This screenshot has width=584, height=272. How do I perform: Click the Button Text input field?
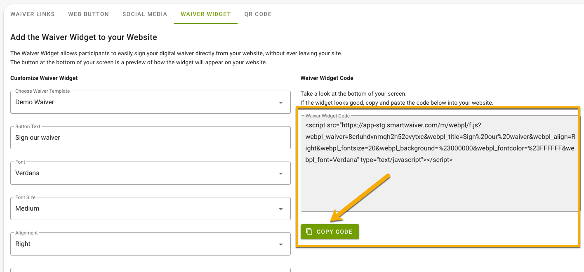151,138
